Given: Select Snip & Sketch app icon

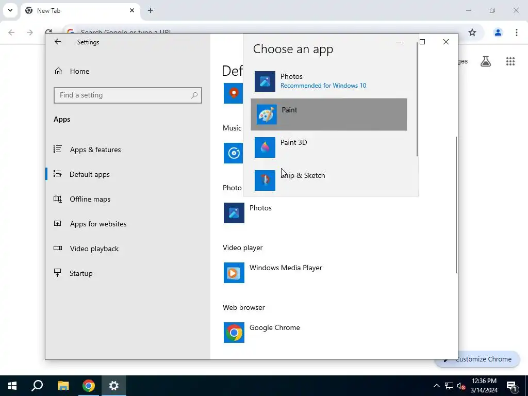Looking at the screenshot, I should coord(265,180).
